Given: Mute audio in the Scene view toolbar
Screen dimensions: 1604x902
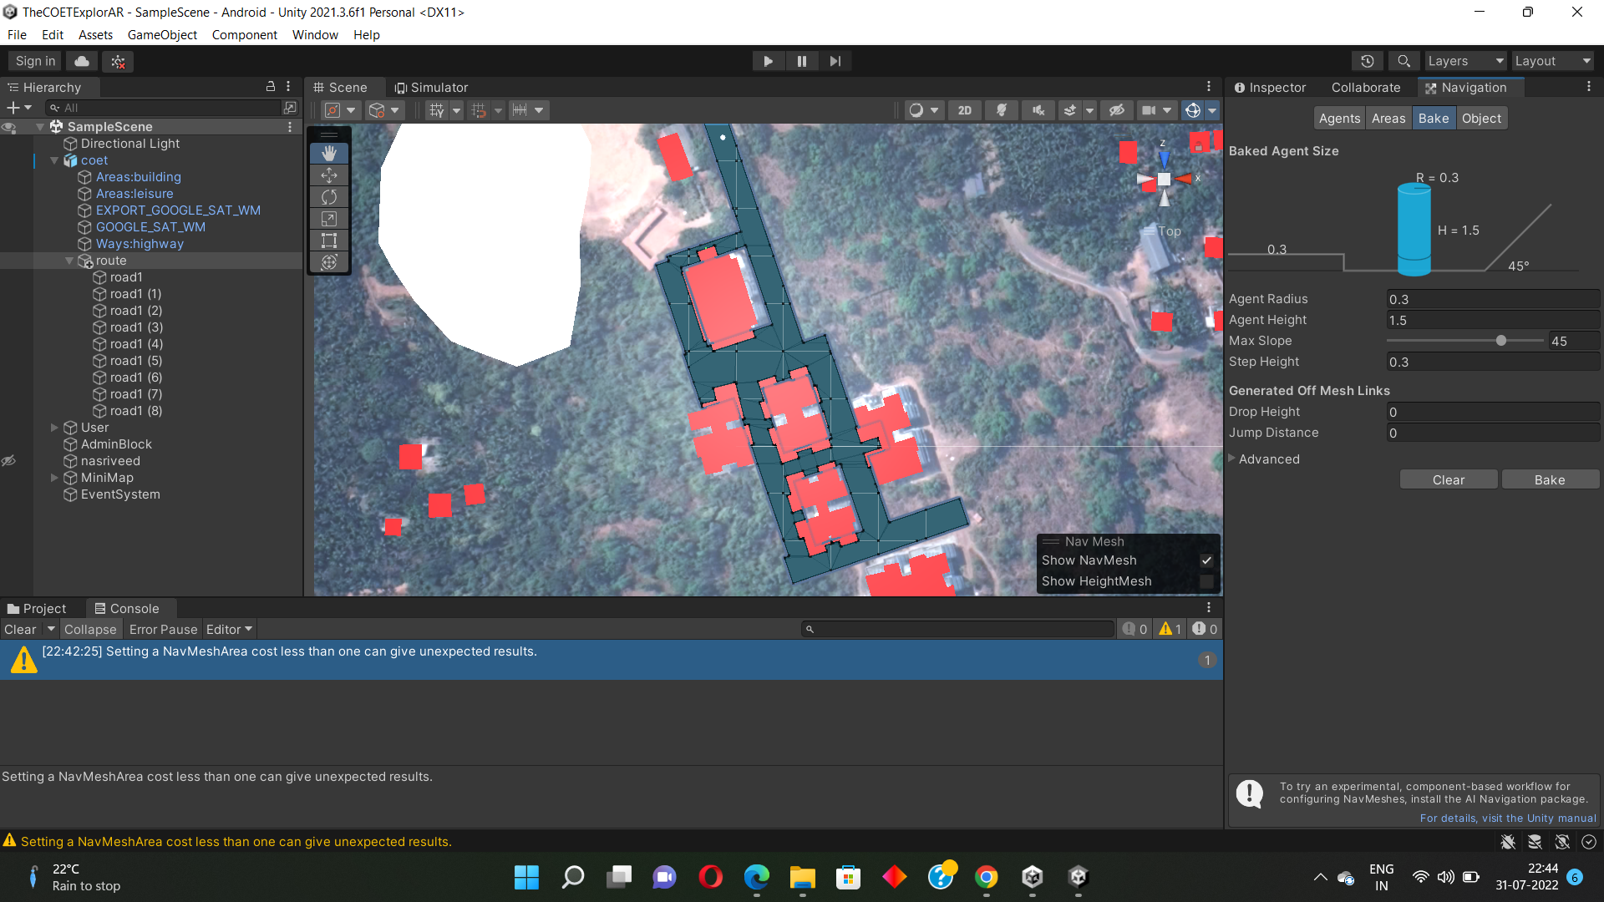Looking at the screenshot, I should [x=1038, y=109].
